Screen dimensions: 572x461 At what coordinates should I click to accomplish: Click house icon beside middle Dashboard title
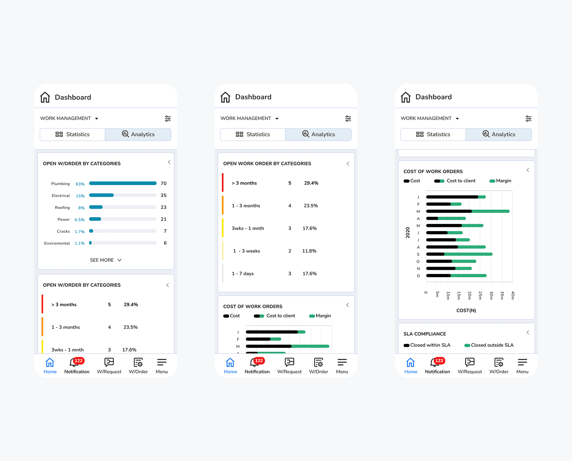pos(225,97)
